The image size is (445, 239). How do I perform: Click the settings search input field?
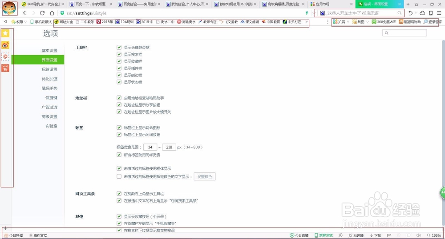(405, 33)
